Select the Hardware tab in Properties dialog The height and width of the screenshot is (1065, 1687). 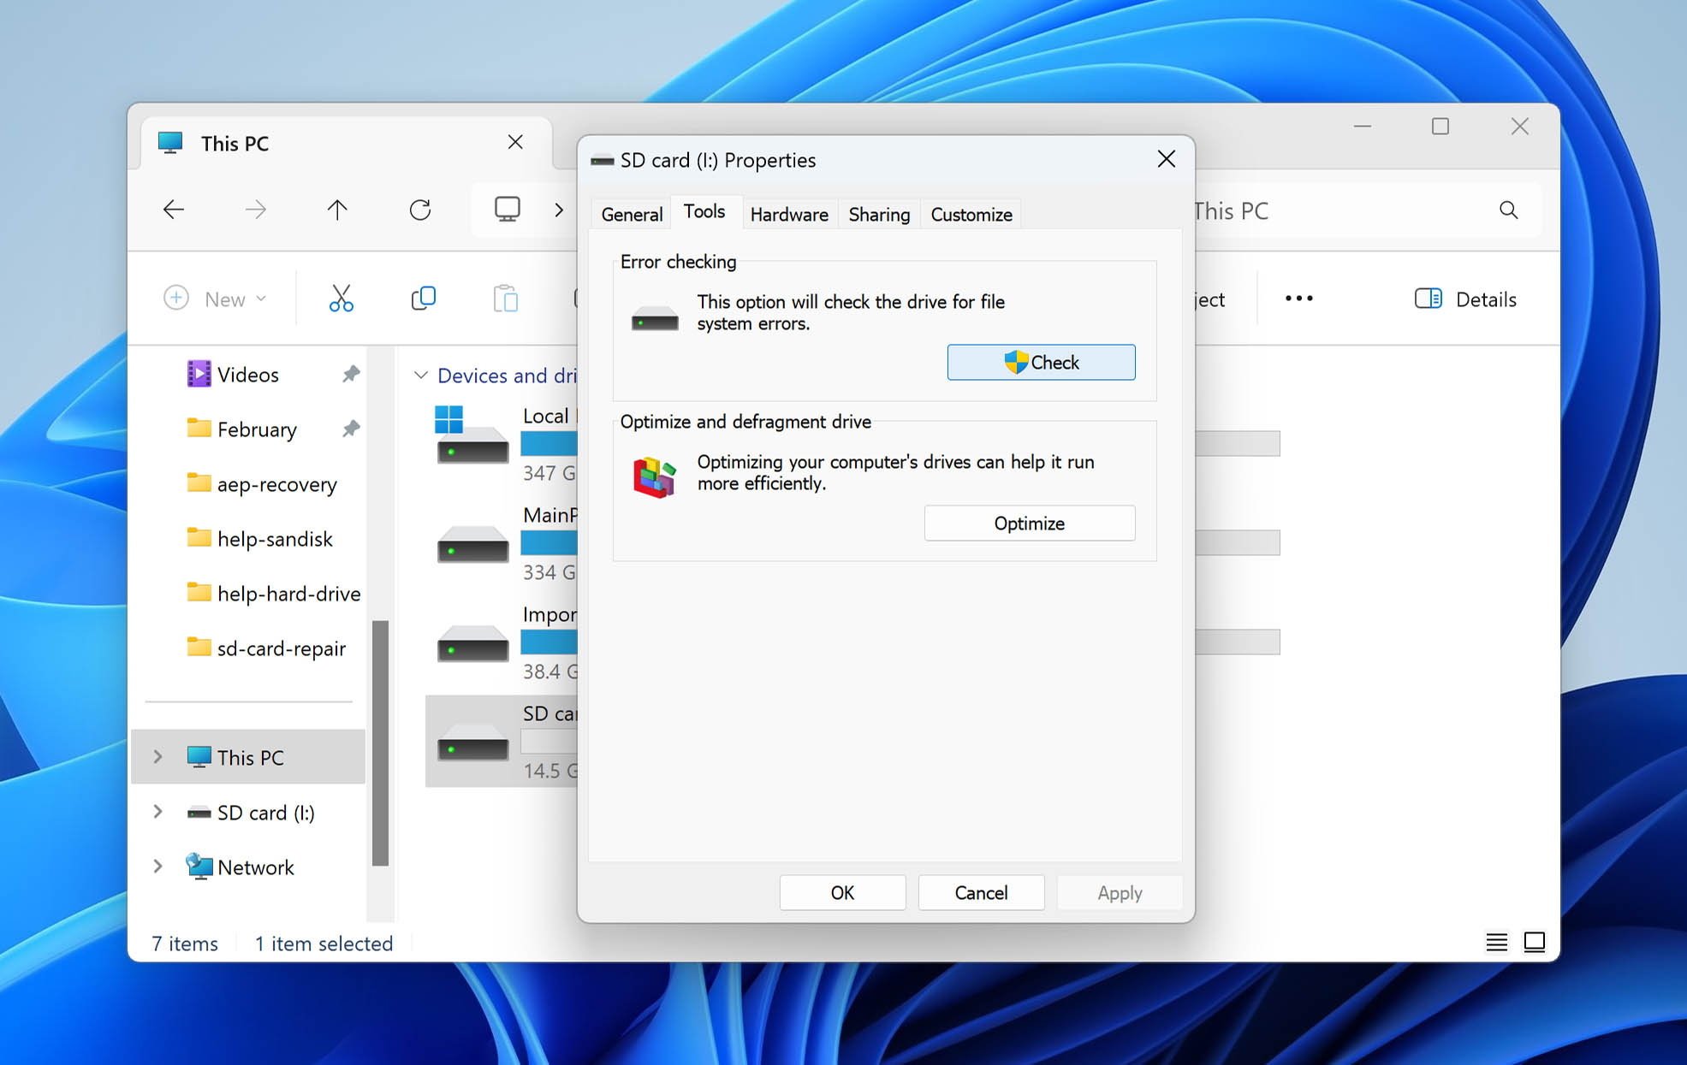pyautogui.click(x=788, y=215)
